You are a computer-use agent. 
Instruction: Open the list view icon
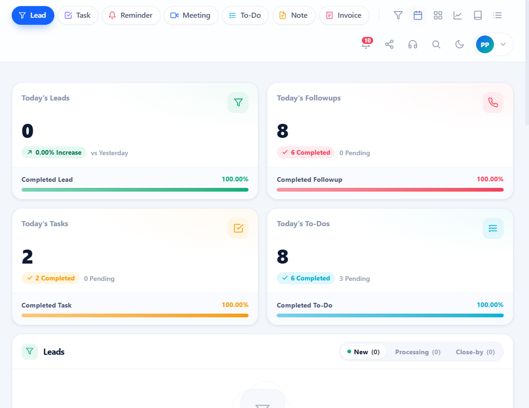497,15
